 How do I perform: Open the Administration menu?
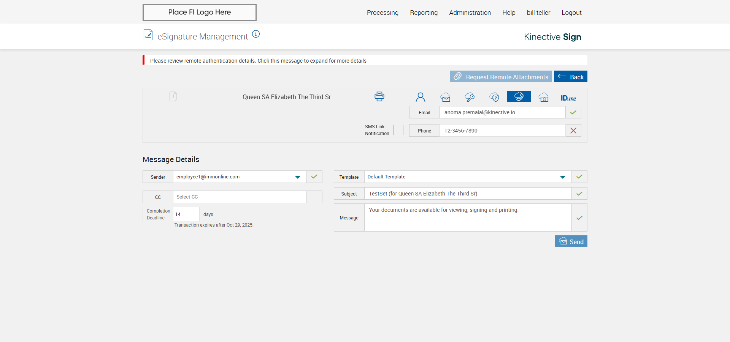pos(470,13)
